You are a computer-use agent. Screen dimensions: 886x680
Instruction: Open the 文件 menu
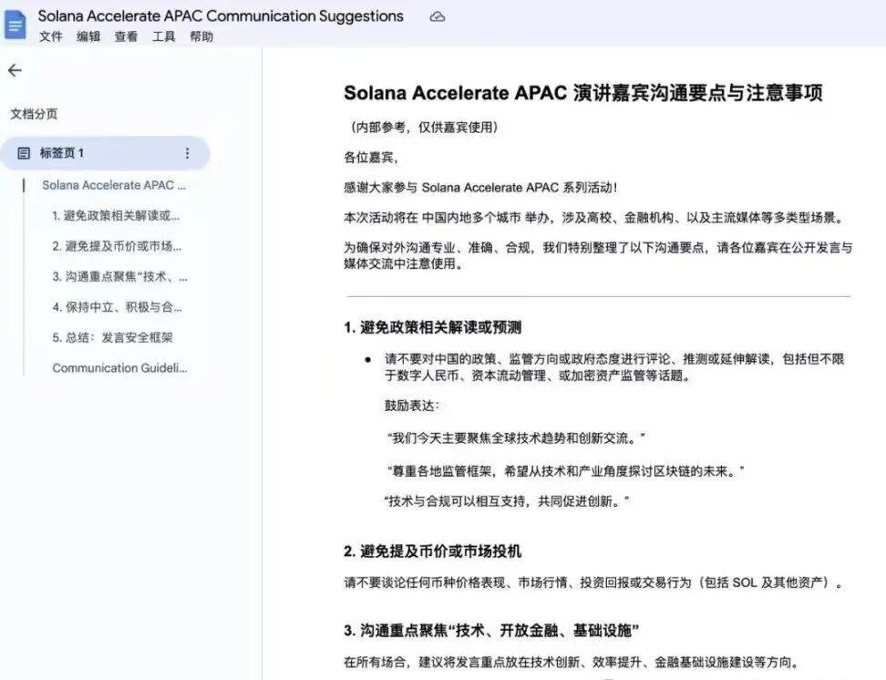point(51,36)
